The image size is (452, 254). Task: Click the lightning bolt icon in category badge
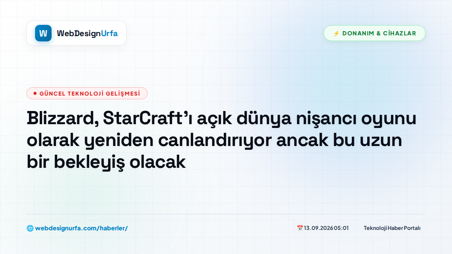336,33
